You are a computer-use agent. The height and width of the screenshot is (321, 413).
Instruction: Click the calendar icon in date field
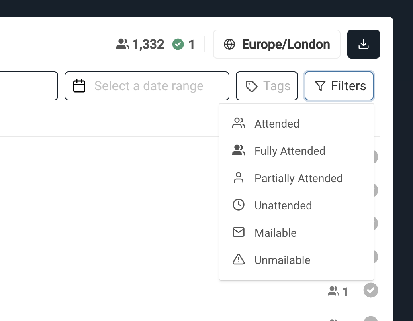(79, 86)
